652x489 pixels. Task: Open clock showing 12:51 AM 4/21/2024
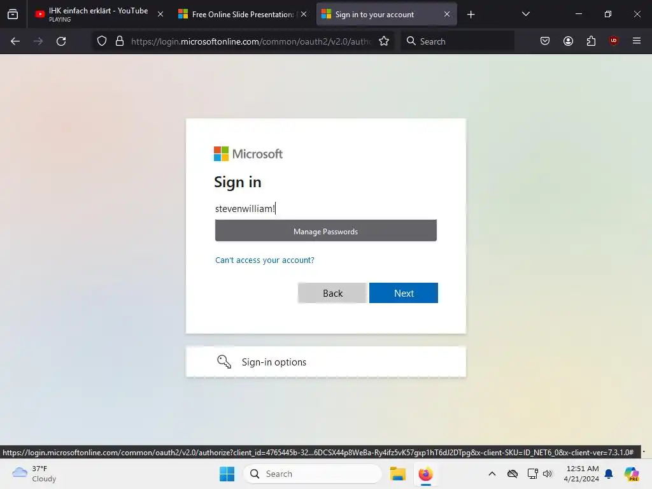[581, 474]
